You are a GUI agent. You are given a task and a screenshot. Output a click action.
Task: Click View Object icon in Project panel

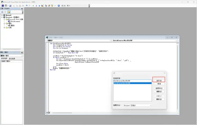pos(5,12)
